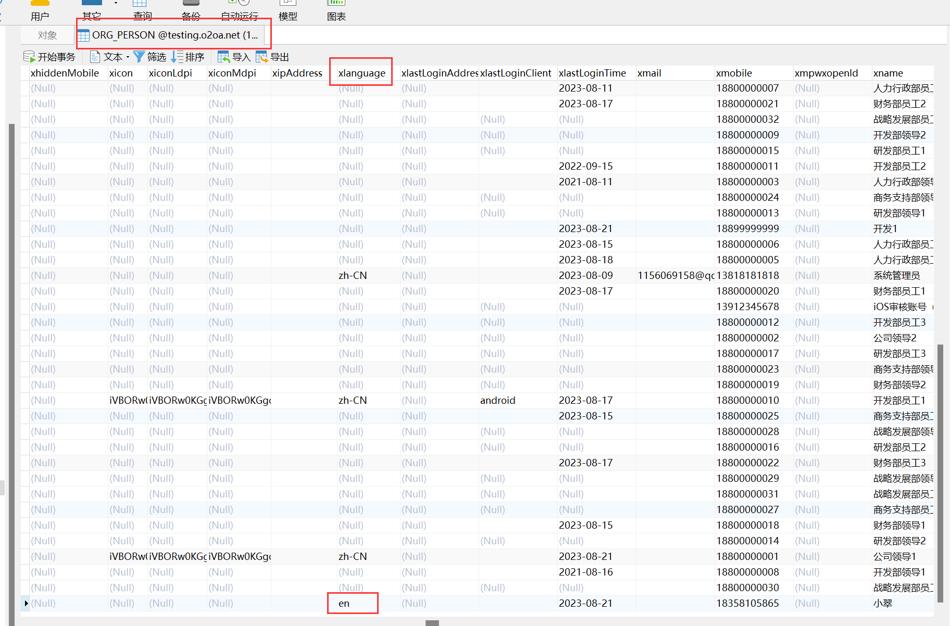The width and height of the screenshot is (950, 626).
Task: Click the 导出 export wizard icon
Action: click(272, 57)
